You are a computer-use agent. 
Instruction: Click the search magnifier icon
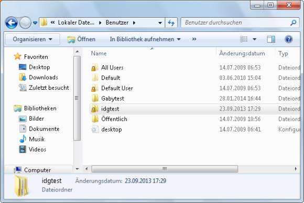294,23
